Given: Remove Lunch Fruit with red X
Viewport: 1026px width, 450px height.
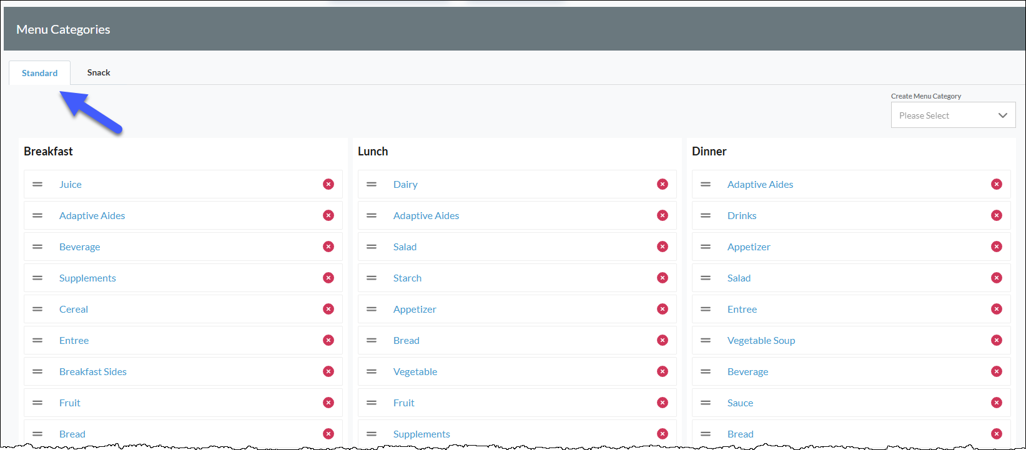Looking at the screenshot, I should click(663, 403).
